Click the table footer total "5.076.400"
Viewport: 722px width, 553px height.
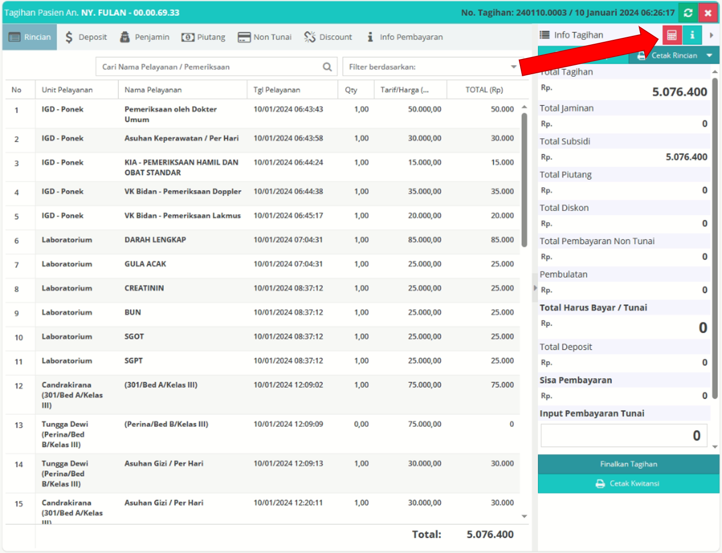490,534
